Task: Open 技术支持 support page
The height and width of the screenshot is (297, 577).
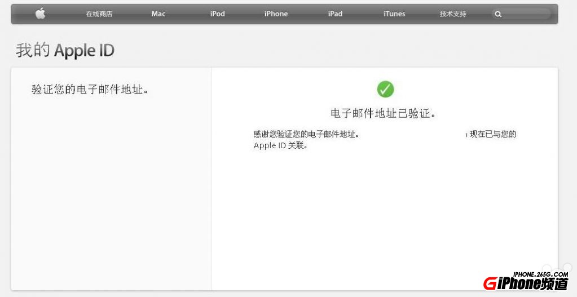Action: point(453,14)
